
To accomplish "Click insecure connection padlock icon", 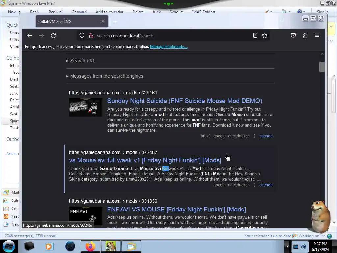I will (91, 36).
